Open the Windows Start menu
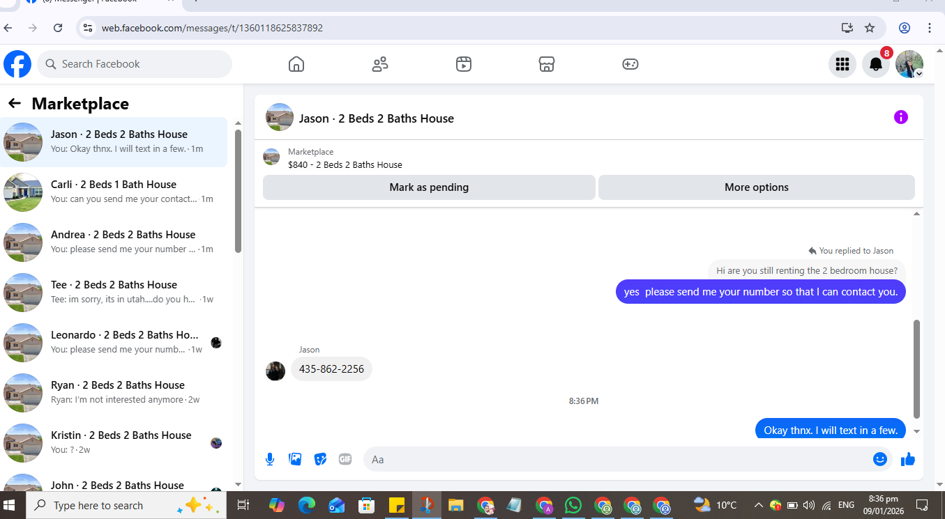The image size is (945, 519). tap(10, 505)
